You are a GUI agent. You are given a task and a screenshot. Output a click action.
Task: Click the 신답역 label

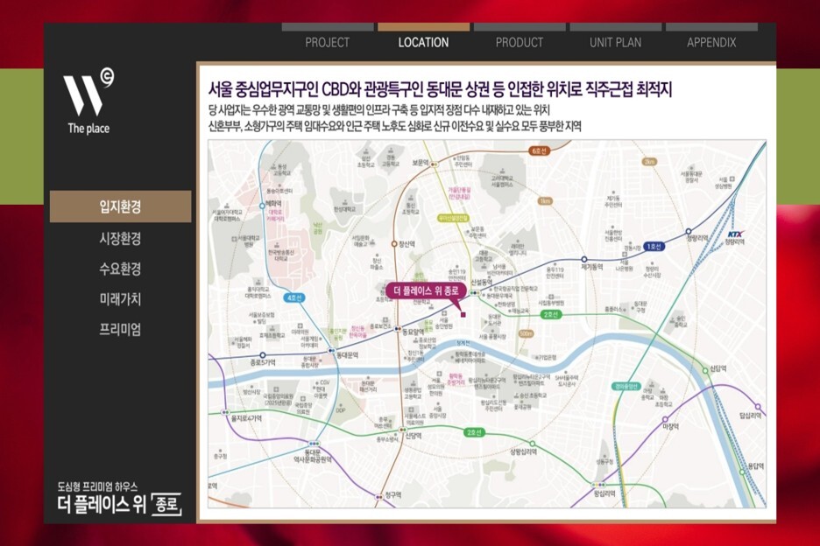click(717, 368)
